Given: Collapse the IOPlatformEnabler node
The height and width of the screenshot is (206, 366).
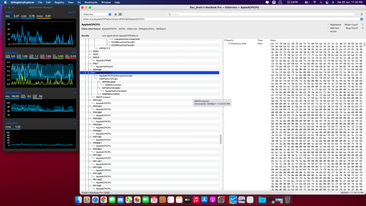Looking at the screenshot, I should (100, 88).
